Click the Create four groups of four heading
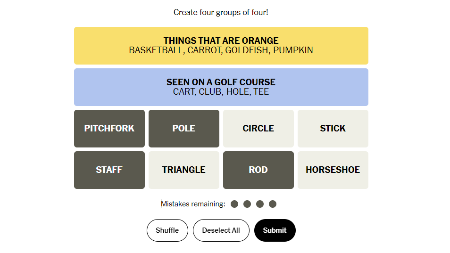Screen dimensions: 450x253 [x=221, y=12]
